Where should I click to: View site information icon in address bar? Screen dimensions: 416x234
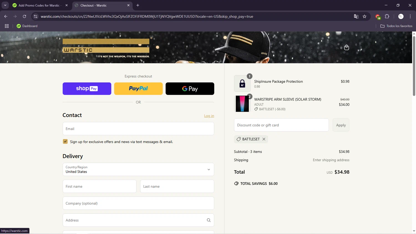click(35, 16)
